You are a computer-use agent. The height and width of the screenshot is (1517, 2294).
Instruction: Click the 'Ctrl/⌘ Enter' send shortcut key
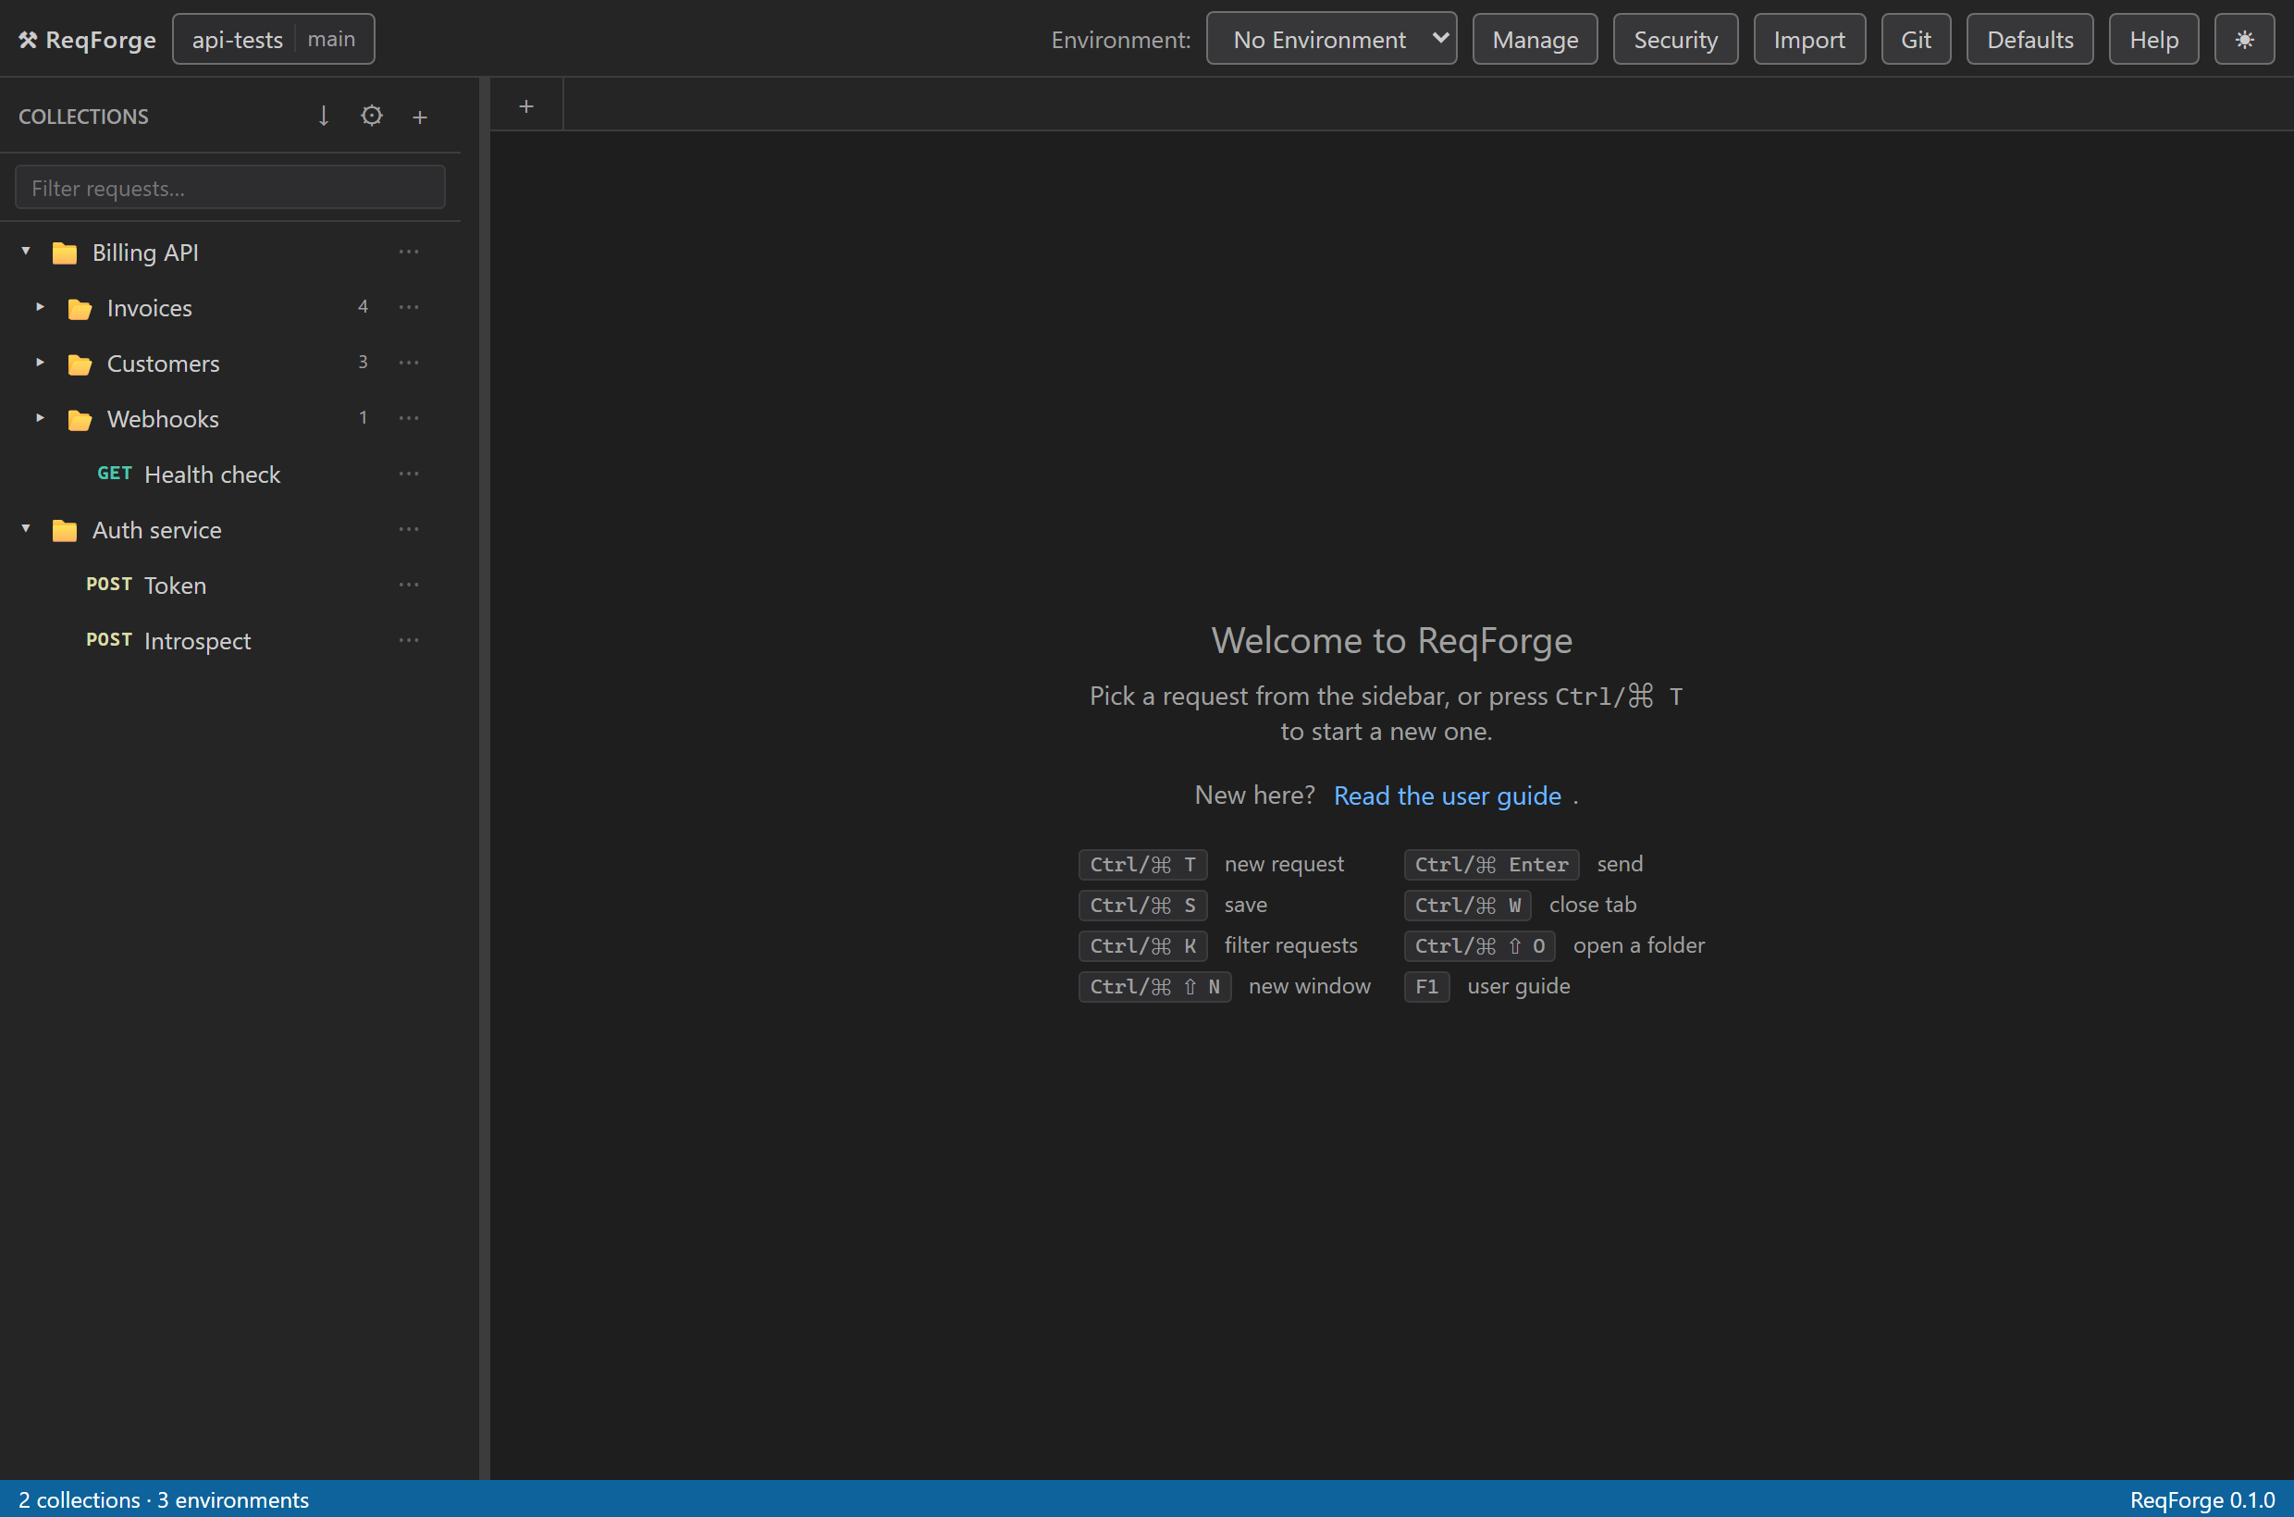[x=1491, y=864]
